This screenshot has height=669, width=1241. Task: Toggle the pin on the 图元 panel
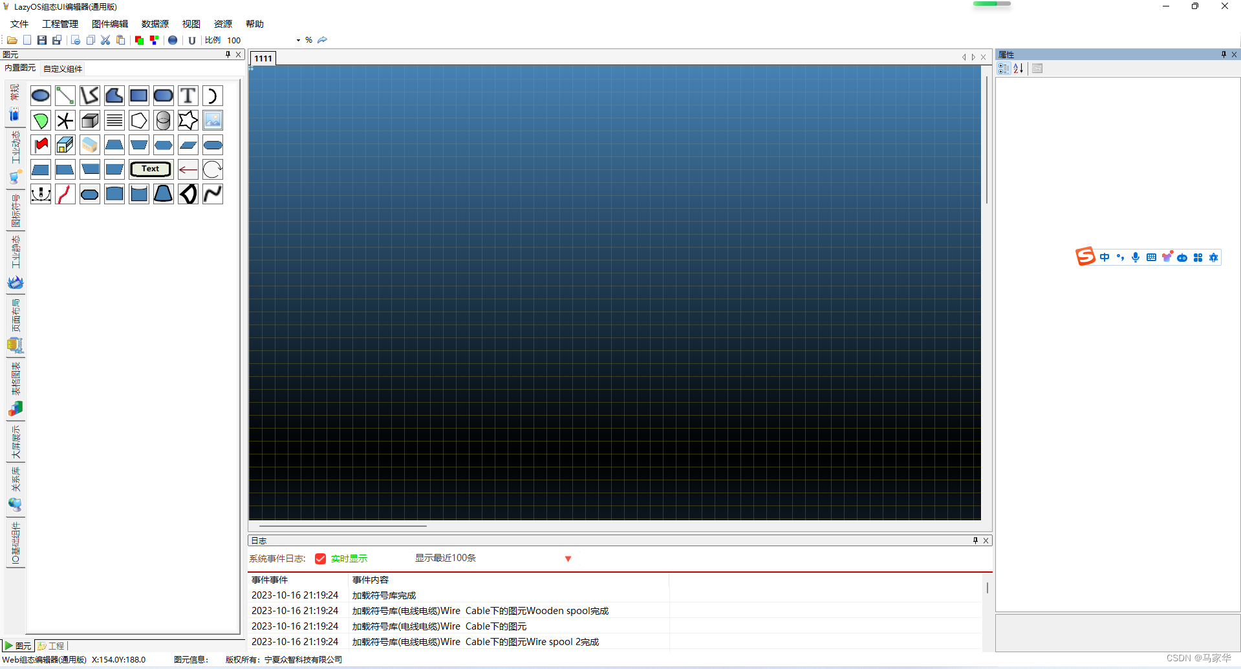(227, 54)
